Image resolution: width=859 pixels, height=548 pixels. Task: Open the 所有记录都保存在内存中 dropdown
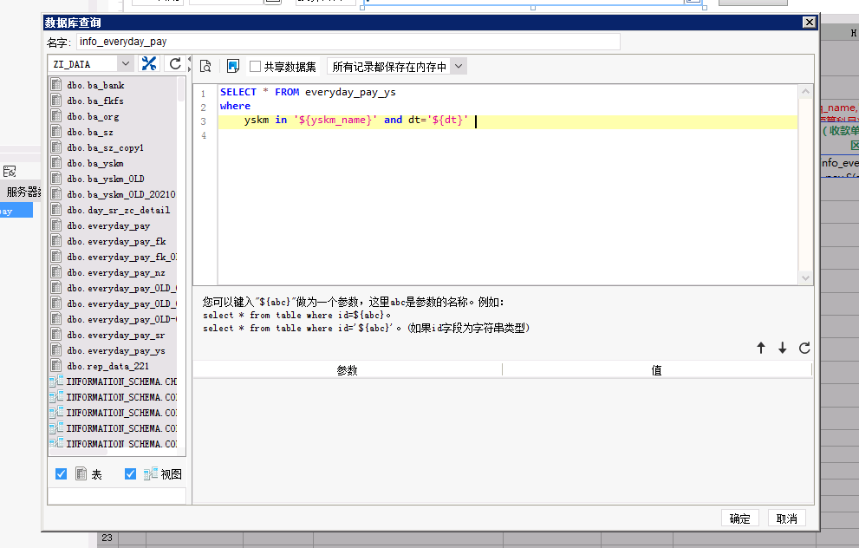(459, 66)
